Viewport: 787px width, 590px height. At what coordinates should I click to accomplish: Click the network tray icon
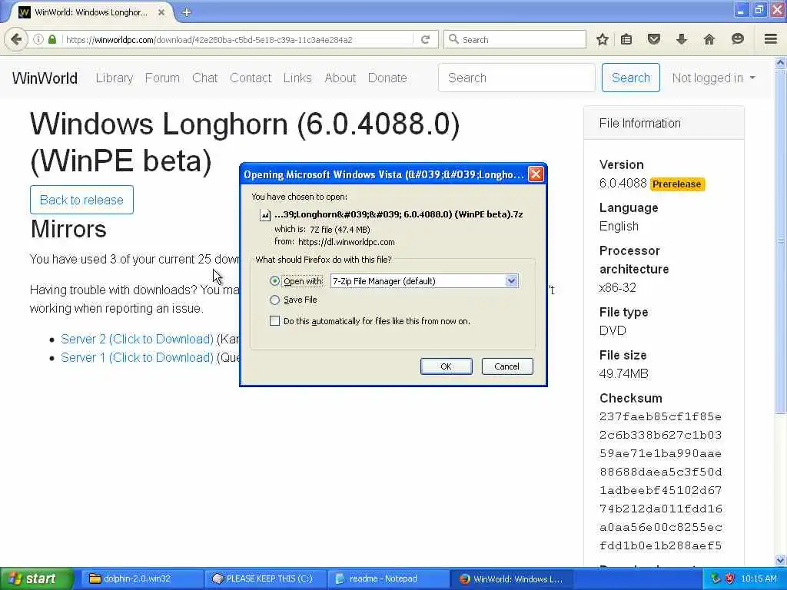(716, 578)
